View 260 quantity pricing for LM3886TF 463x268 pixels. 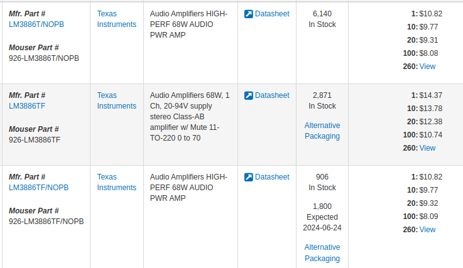427,148
